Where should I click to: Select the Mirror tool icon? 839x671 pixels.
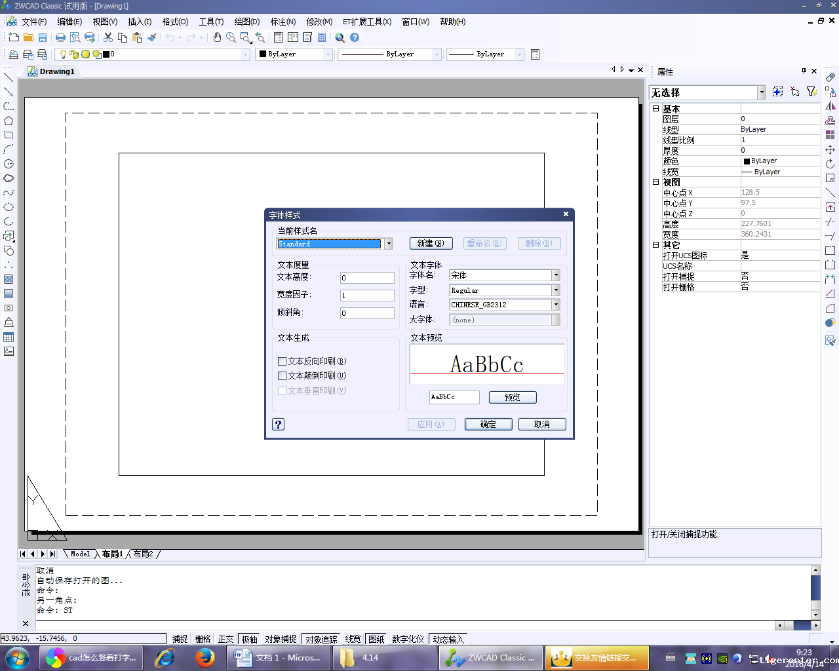[x=830, y=106]
